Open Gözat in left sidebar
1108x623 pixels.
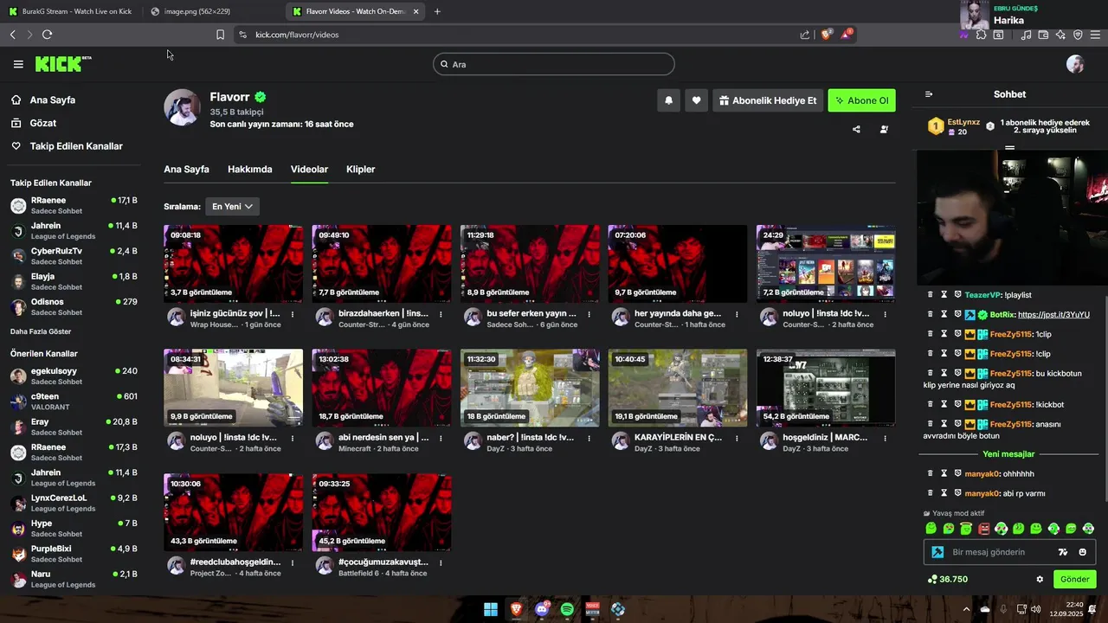click(x=42, y=123)
